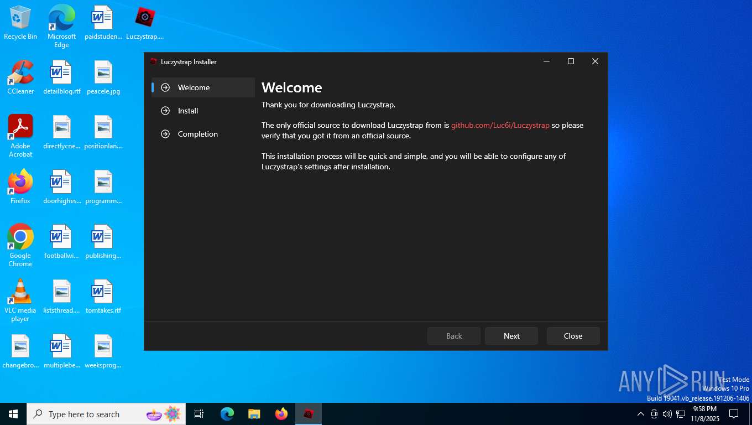Click the taskbar search box

107,414
